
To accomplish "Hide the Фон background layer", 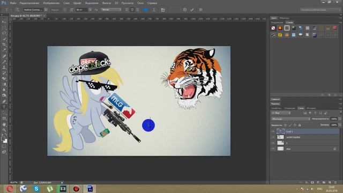I will point(273,149).
